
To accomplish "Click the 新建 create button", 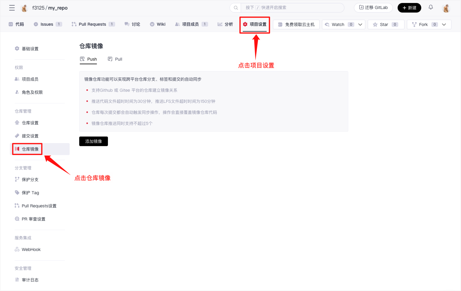I will coord(409,8).
